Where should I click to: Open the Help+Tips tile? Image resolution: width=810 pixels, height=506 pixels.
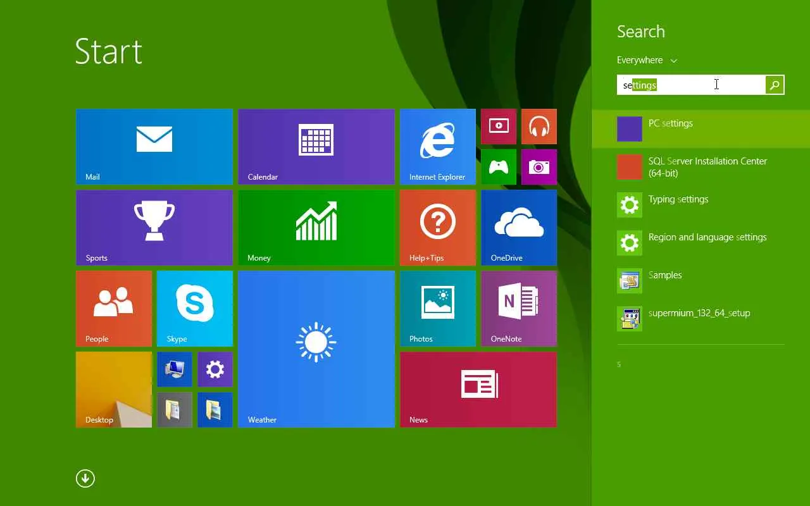pos(438,228)
